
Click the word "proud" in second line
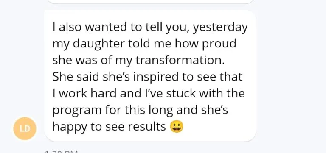click(x=219, y=44)
